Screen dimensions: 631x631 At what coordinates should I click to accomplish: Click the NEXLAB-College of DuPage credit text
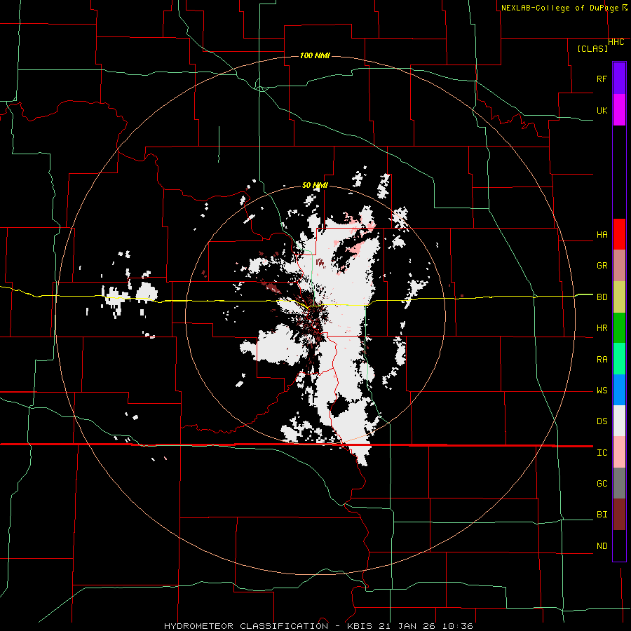click(559, 8)
